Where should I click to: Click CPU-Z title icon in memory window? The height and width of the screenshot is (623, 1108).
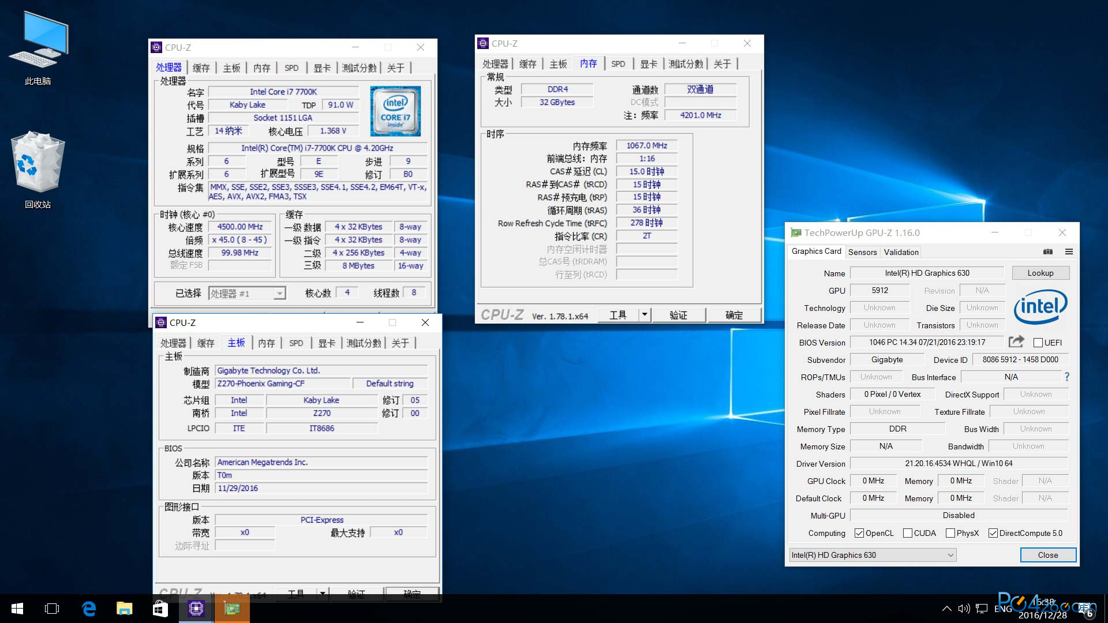point(483,43)
